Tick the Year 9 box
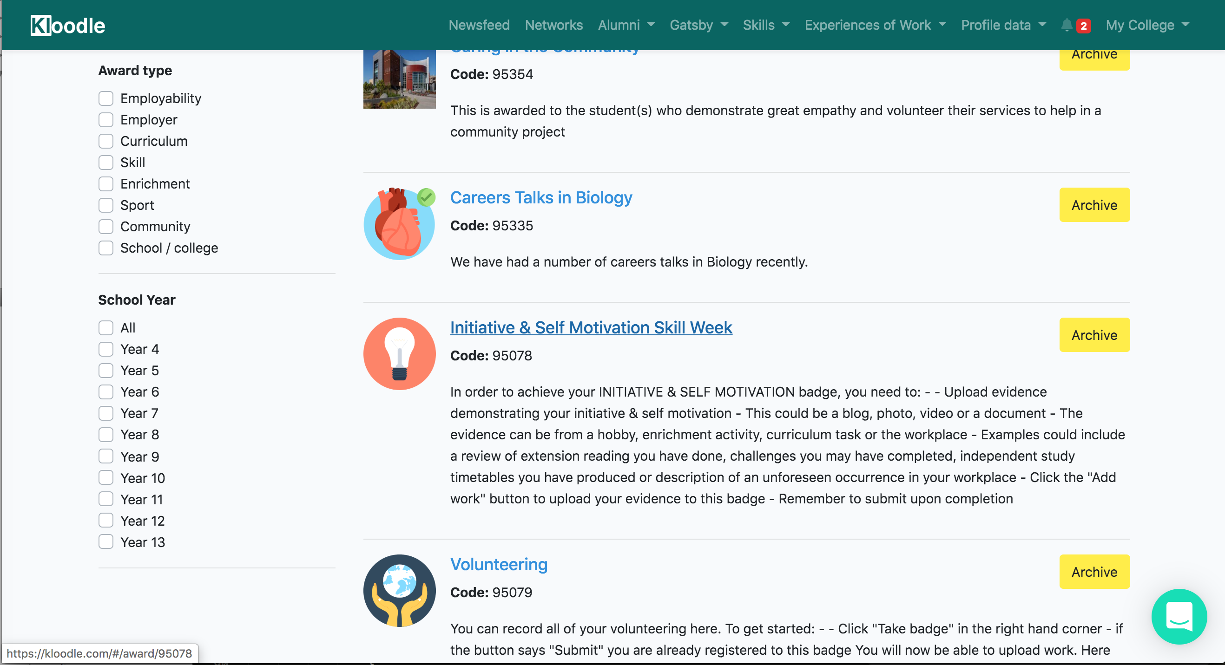This screenshot has width=1225, height=665. [106, 456]
